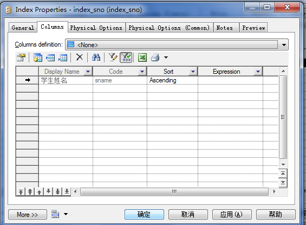Delete the selected row with X icon

(79, 57)
